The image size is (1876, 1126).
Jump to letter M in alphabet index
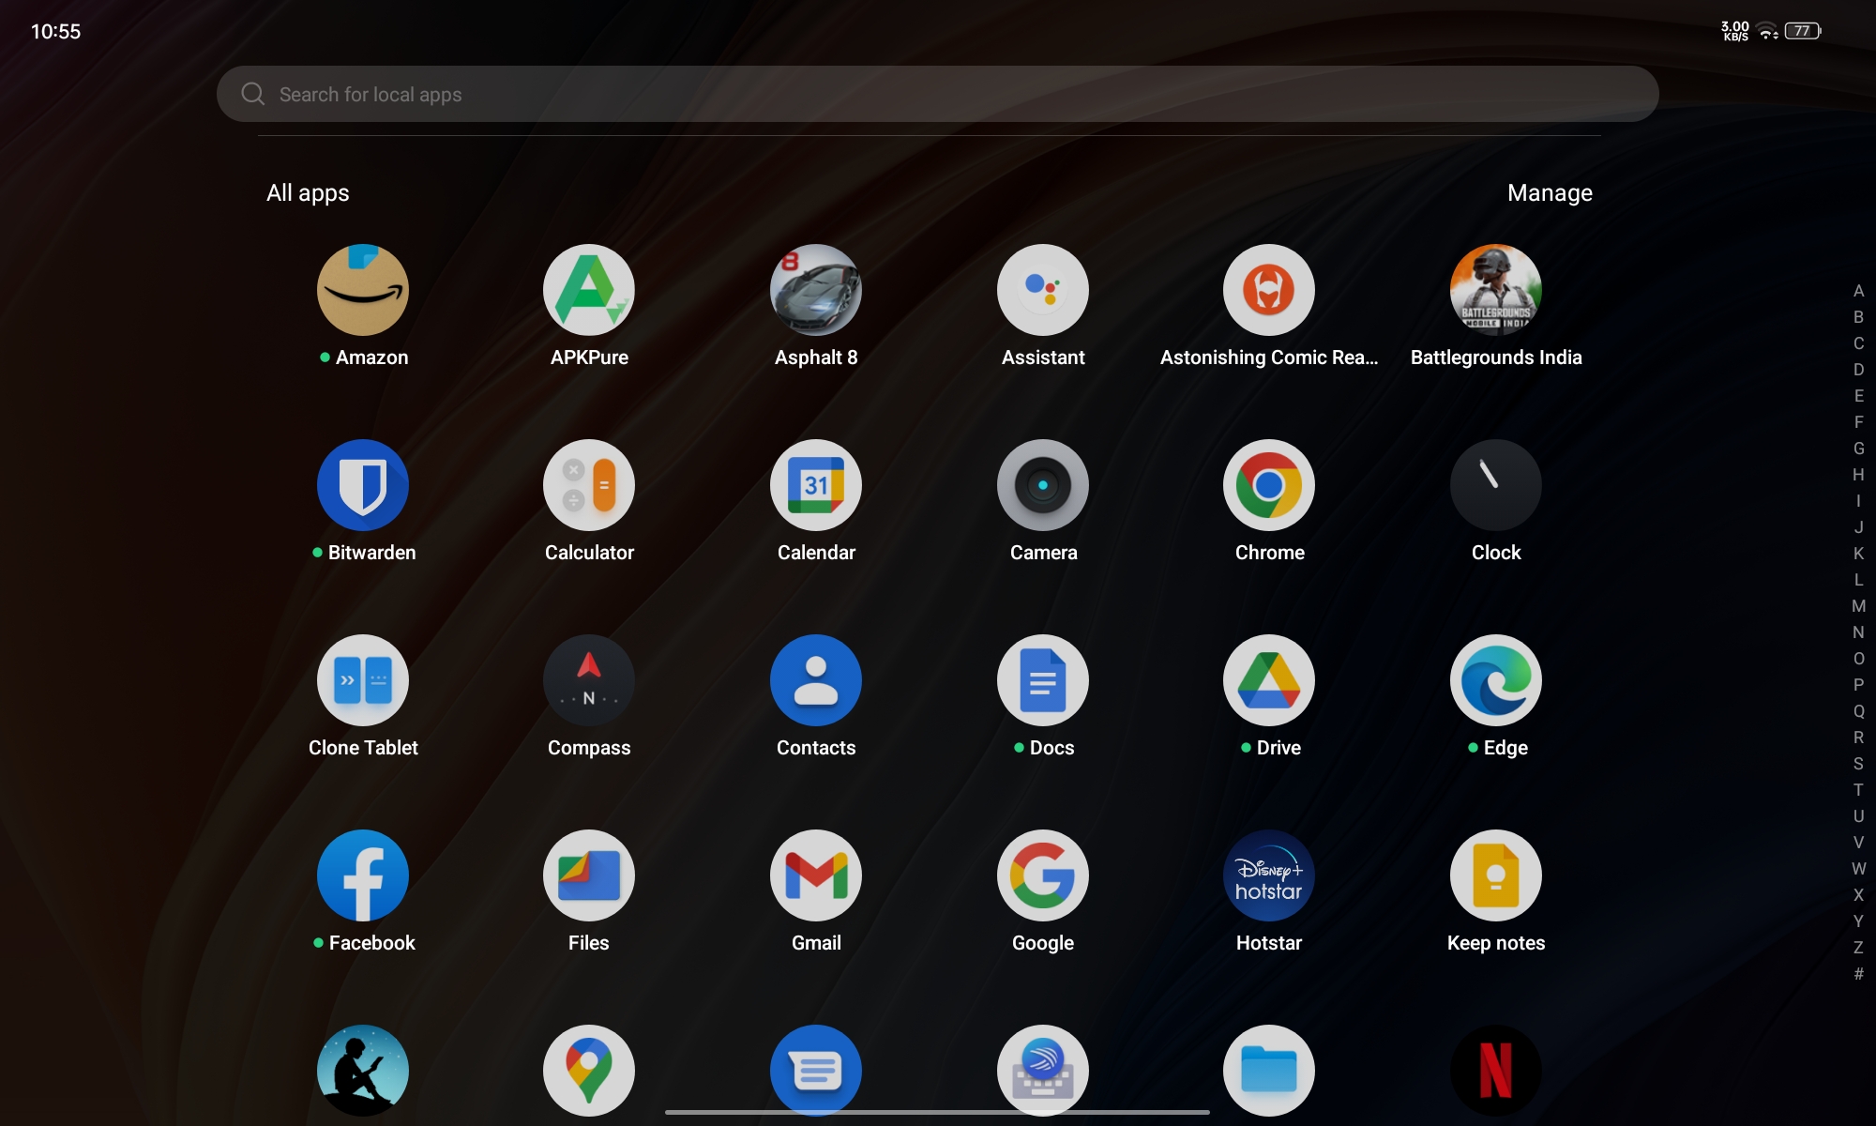[x=1858, y=606]
